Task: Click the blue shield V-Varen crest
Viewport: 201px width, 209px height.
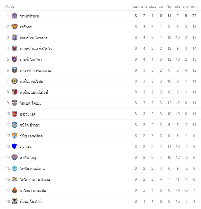Action: click(14, 146)
